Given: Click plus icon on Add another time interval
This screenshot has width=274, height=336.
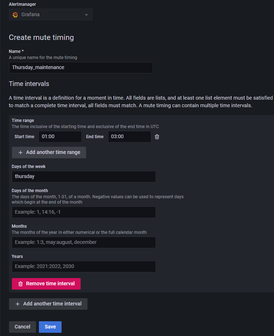Looking at the screenshot, I should coord(18,304).
